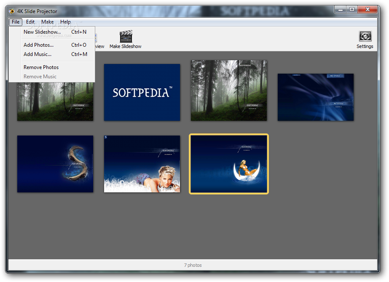389x282 pixels.
Task: Click the 7 photos status text
Action: tap(193, 265)
